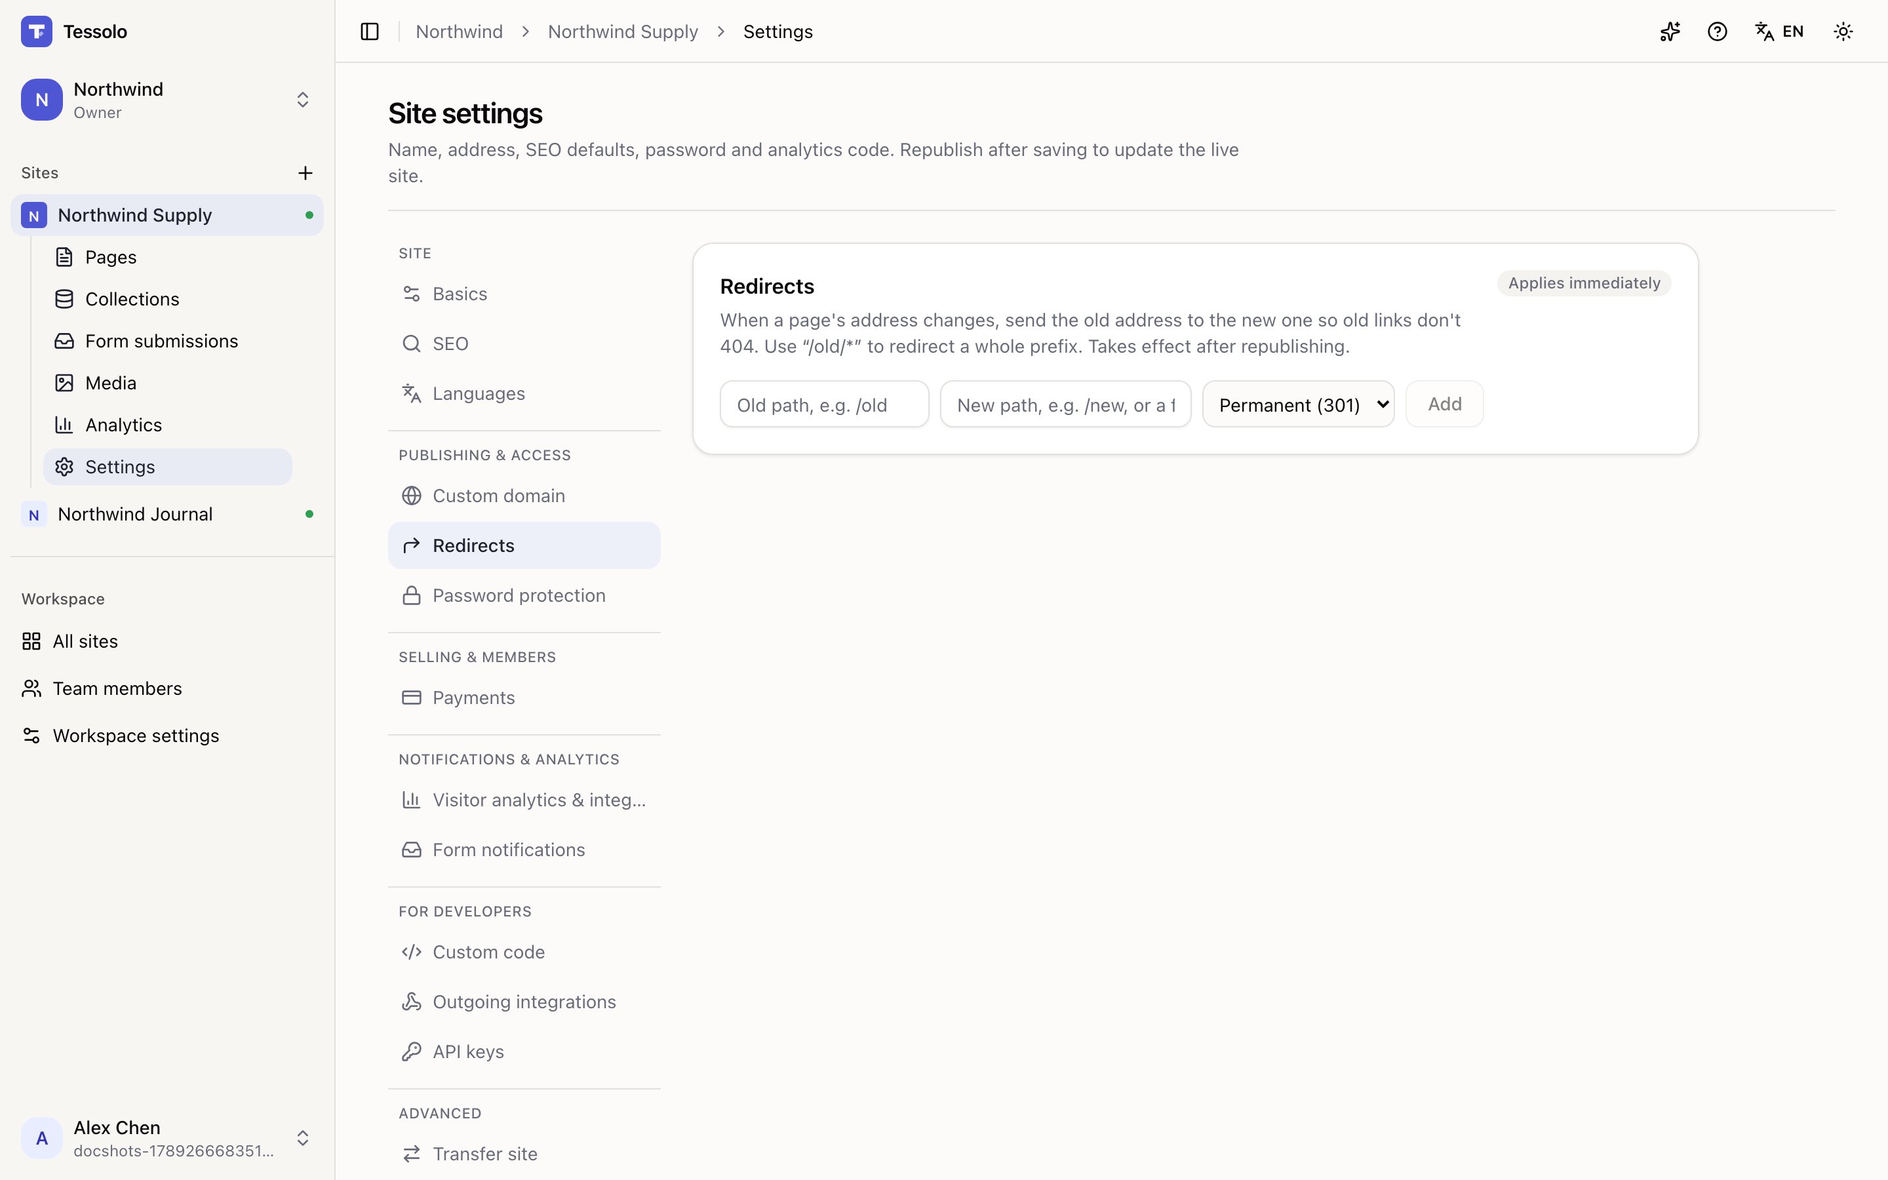Open Password protection settings
Viewport: 1888px width, 1180px height.
pyautogui.click(x=524, y=595)
